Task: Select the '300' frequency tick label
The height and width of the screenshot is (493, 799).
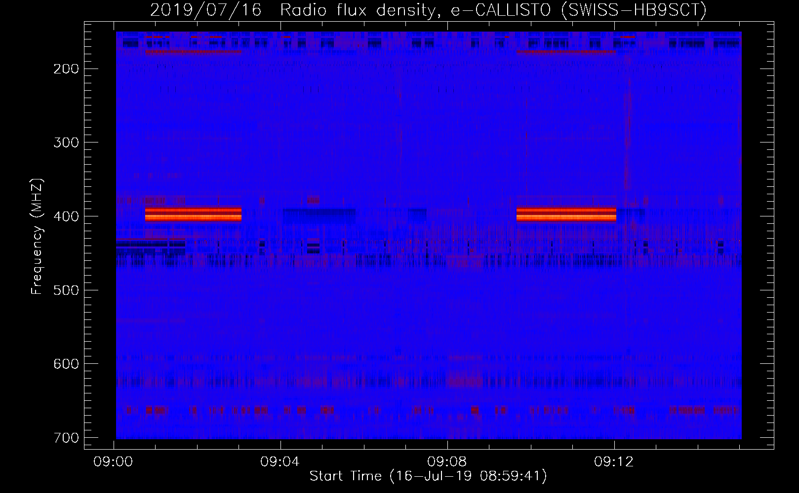Action: [66, 142]
